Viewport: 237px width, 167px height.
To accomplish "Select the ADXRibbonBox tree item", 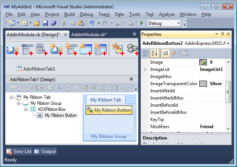I will pos(51,109).
